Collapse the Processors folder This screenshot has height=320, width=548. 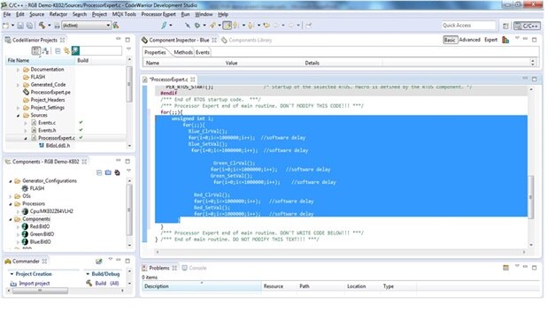pyautogui.click(x=11, y=204)
